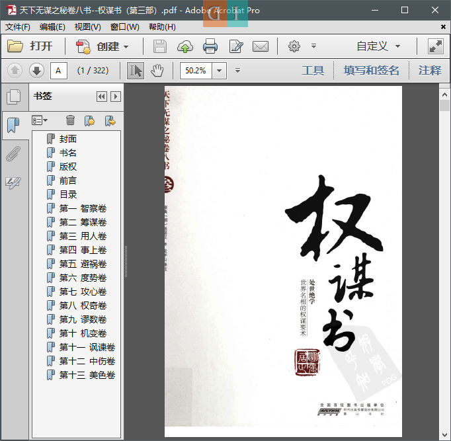Jump to 第八 权奇卷 bookmark
The height and width of the screenshot is (441, 451).
pyautogui.click(x=83, y=305)
